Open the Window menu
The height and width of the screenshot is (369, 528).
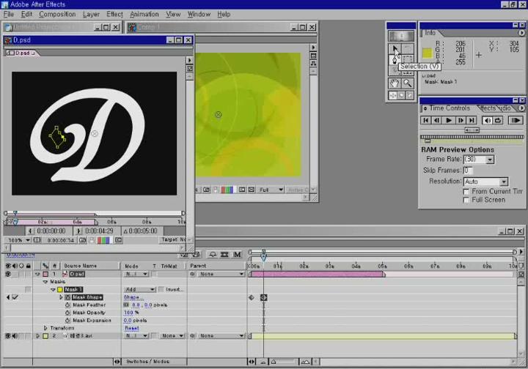[x=199, y=14]
